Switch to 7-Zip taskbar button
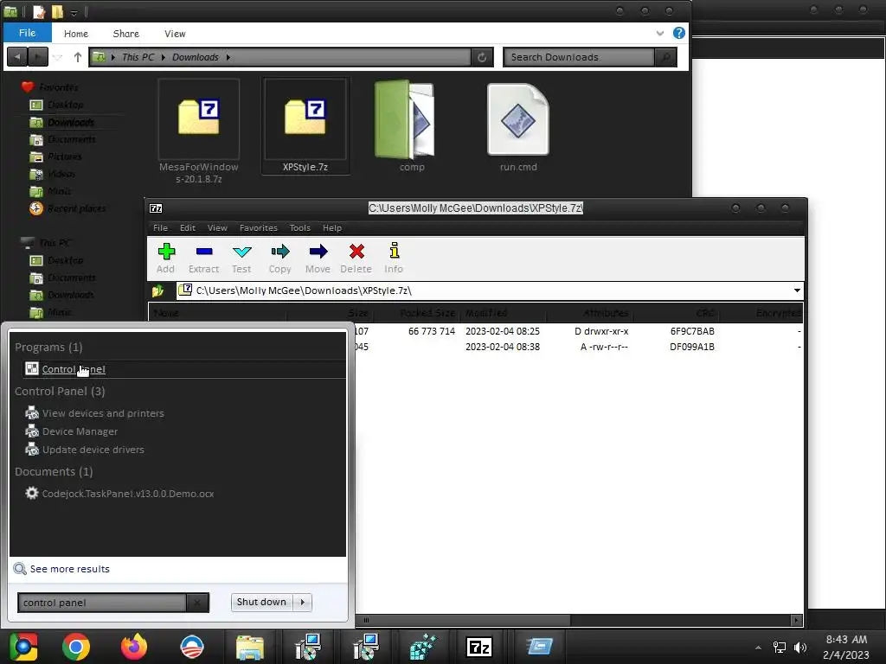This screenshot has width=886, height=664. (478, 647)
